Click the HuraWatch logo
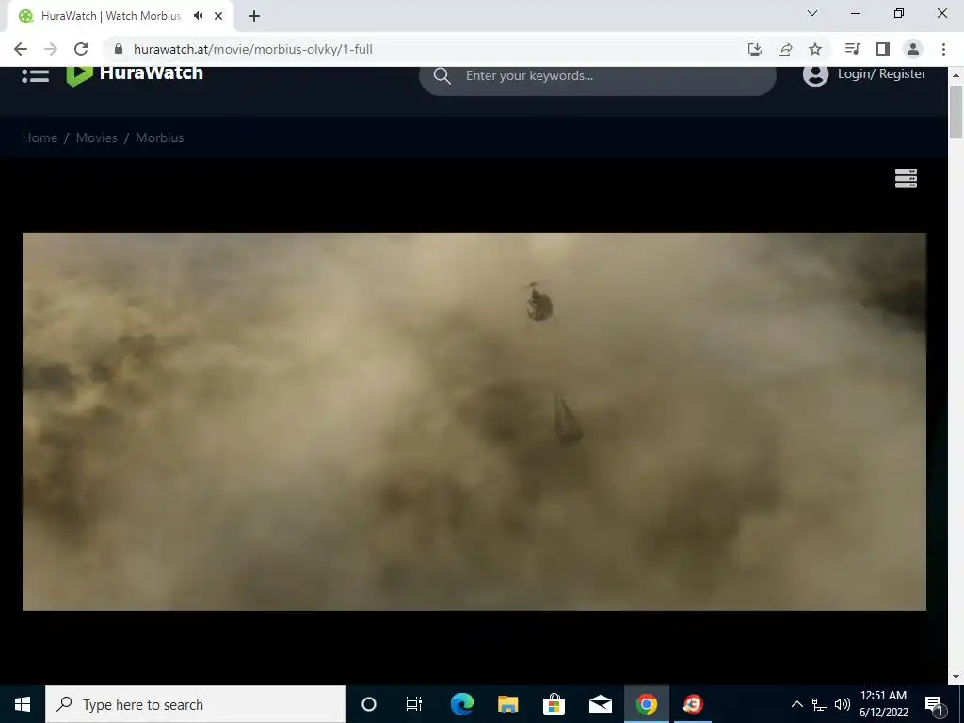This screenshot has width=964, height=723. [135, 73]
